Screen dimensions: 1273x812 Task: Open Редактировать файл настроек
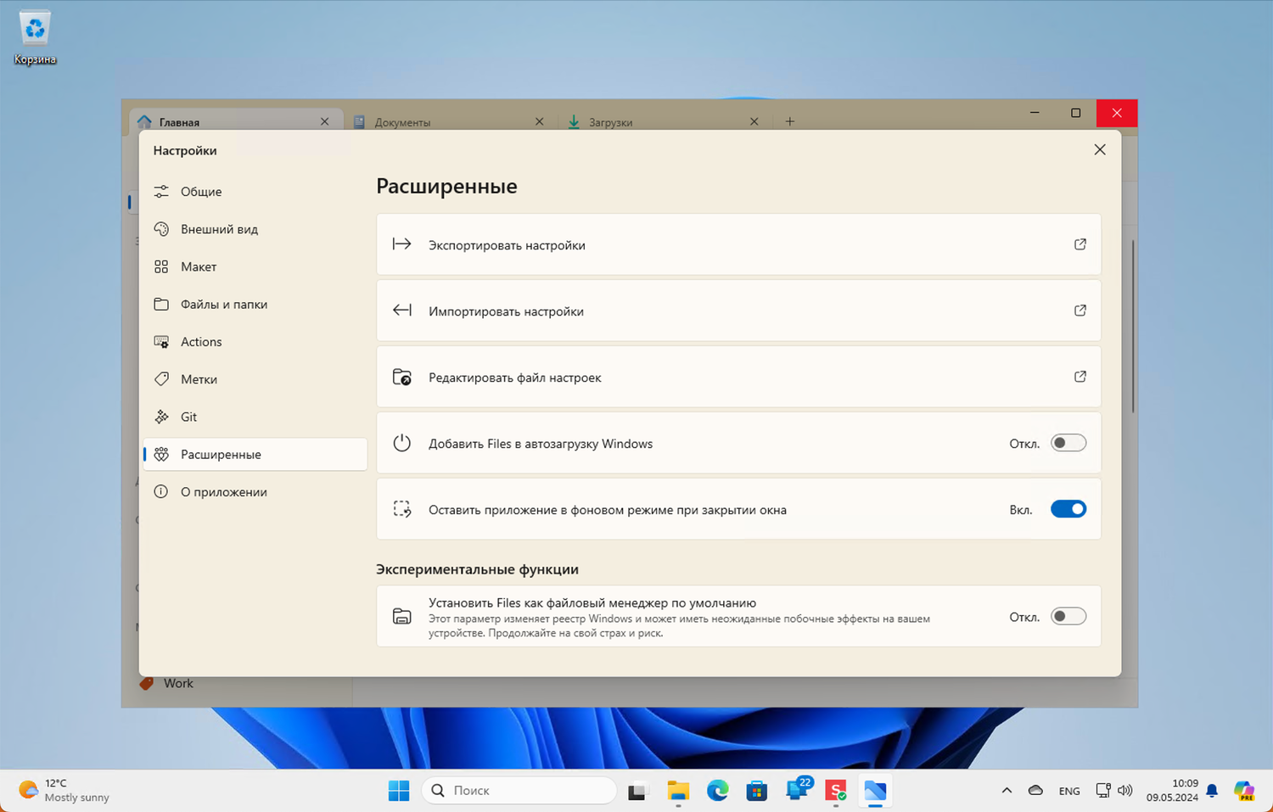pyautogui.click(x=738, y=377)
